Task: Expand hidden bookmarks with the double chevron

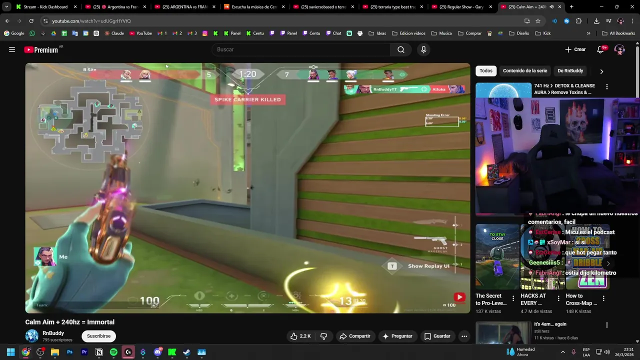Action: pyautogui.click(x=588, y=33)
